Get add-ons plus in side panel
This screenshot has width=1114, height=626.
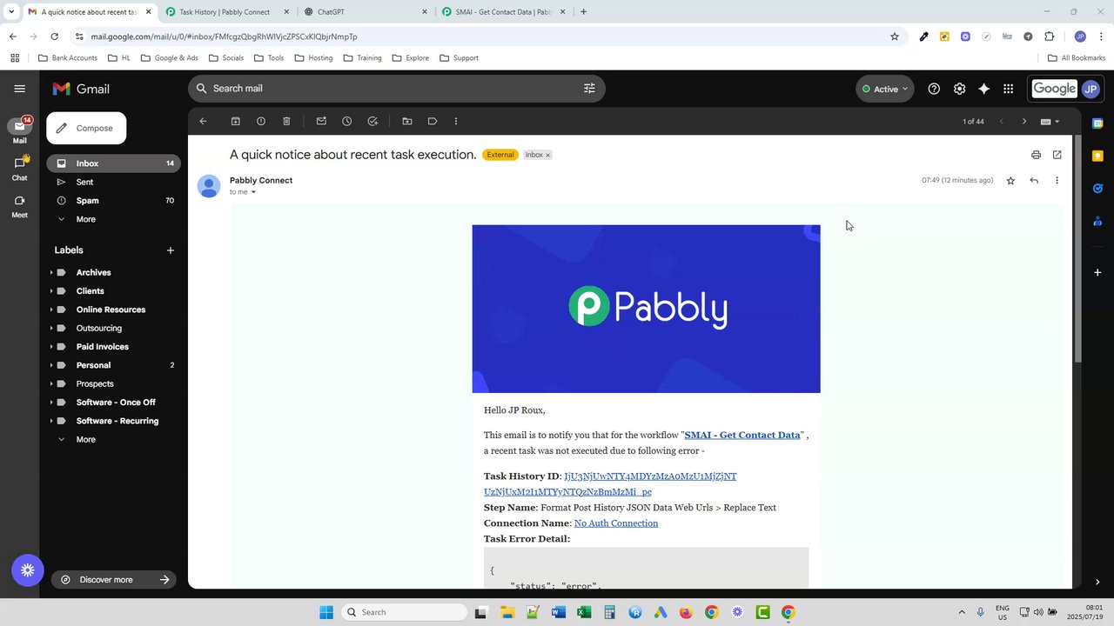1097,272
